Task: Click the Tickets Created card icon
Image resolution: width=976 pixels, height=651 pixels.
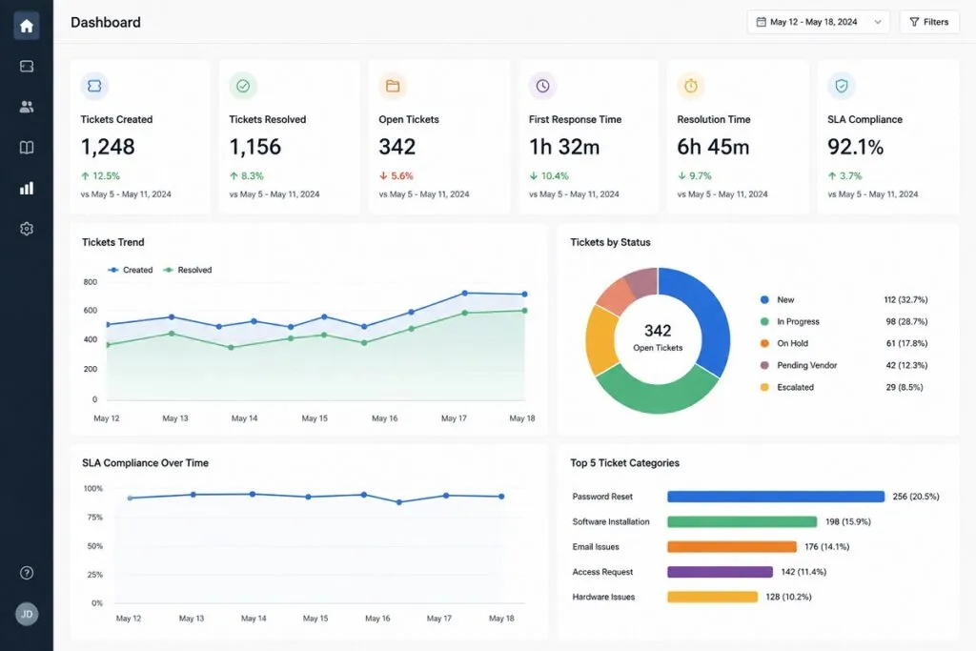Action: (x=94, y=86)
